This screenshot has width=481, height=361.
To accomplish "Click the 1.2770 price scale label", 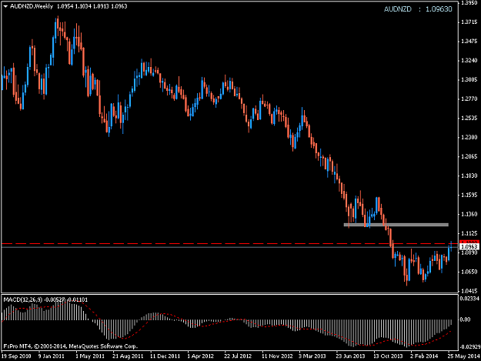I will click(469, 99).
